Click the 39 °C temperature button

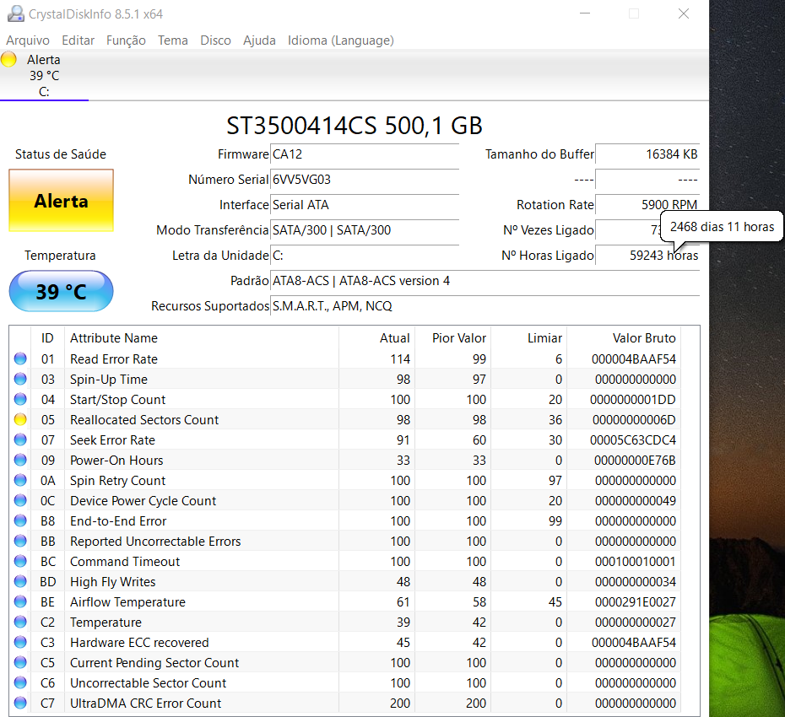(61, 291)
